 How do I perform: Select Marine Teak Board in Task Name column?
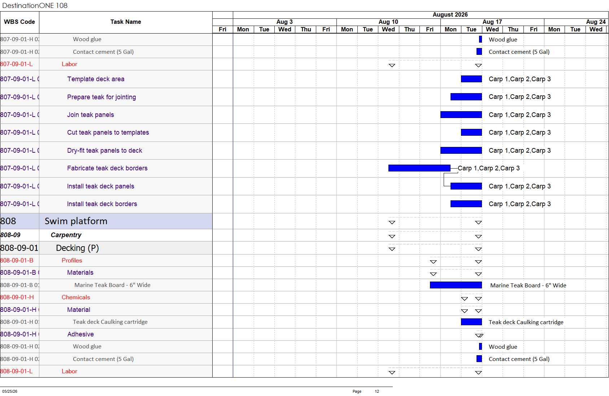[112, 285]
